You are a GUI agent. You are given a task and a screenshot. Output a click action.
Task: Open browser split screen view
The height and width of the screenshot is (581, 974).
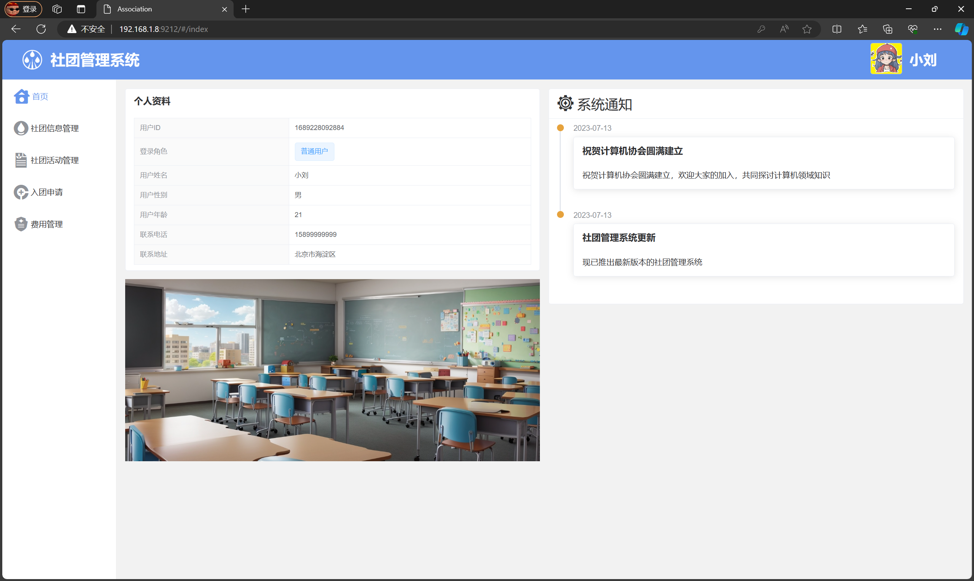[837, 29]
